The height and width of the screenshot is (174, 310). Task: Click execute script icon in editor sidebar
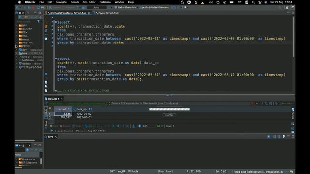46,26
